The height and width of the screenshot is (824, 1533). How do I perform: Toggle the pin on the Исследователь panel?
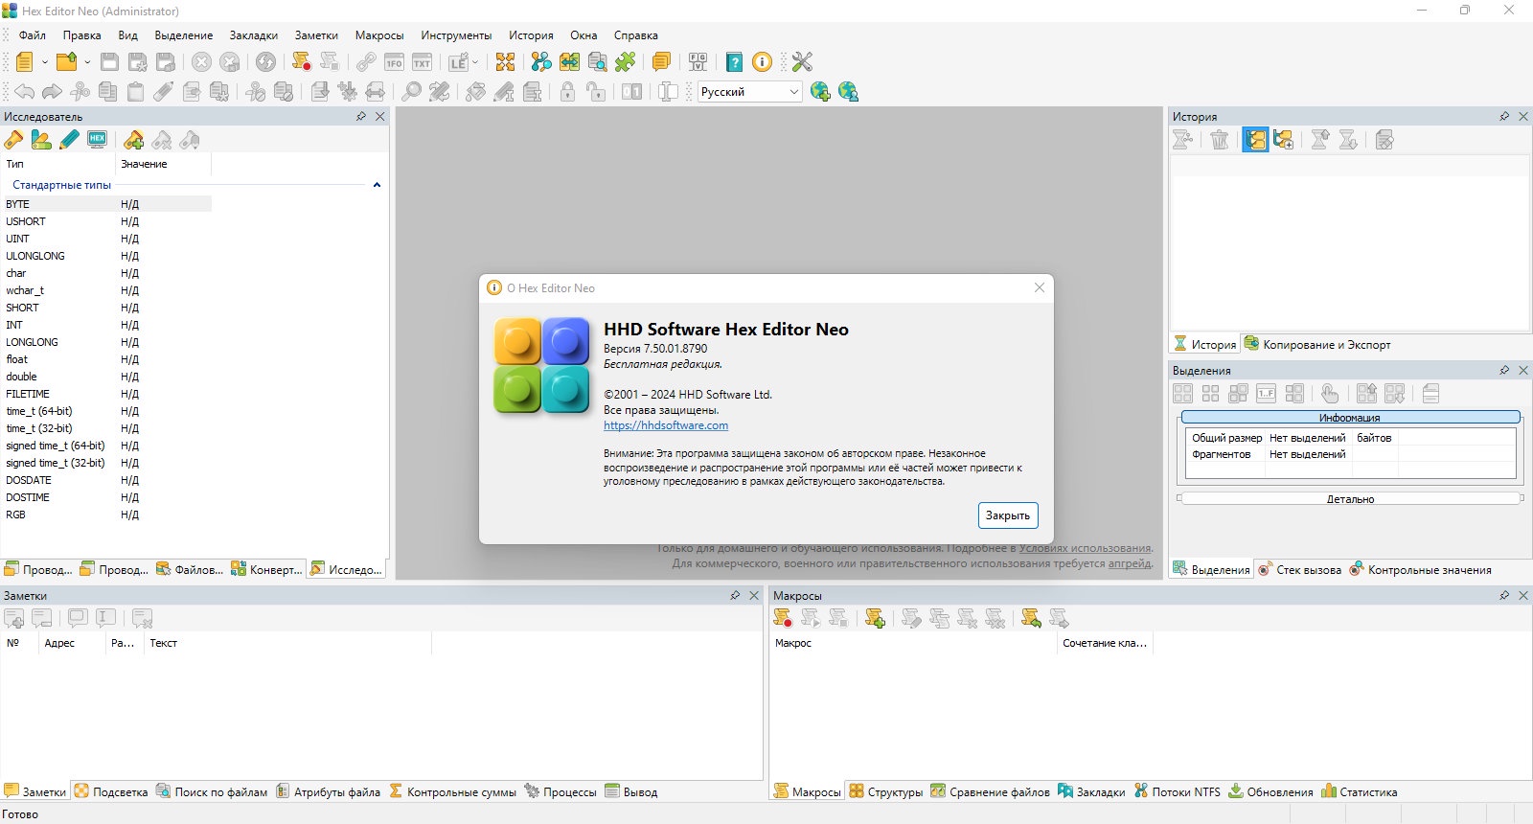361,116
